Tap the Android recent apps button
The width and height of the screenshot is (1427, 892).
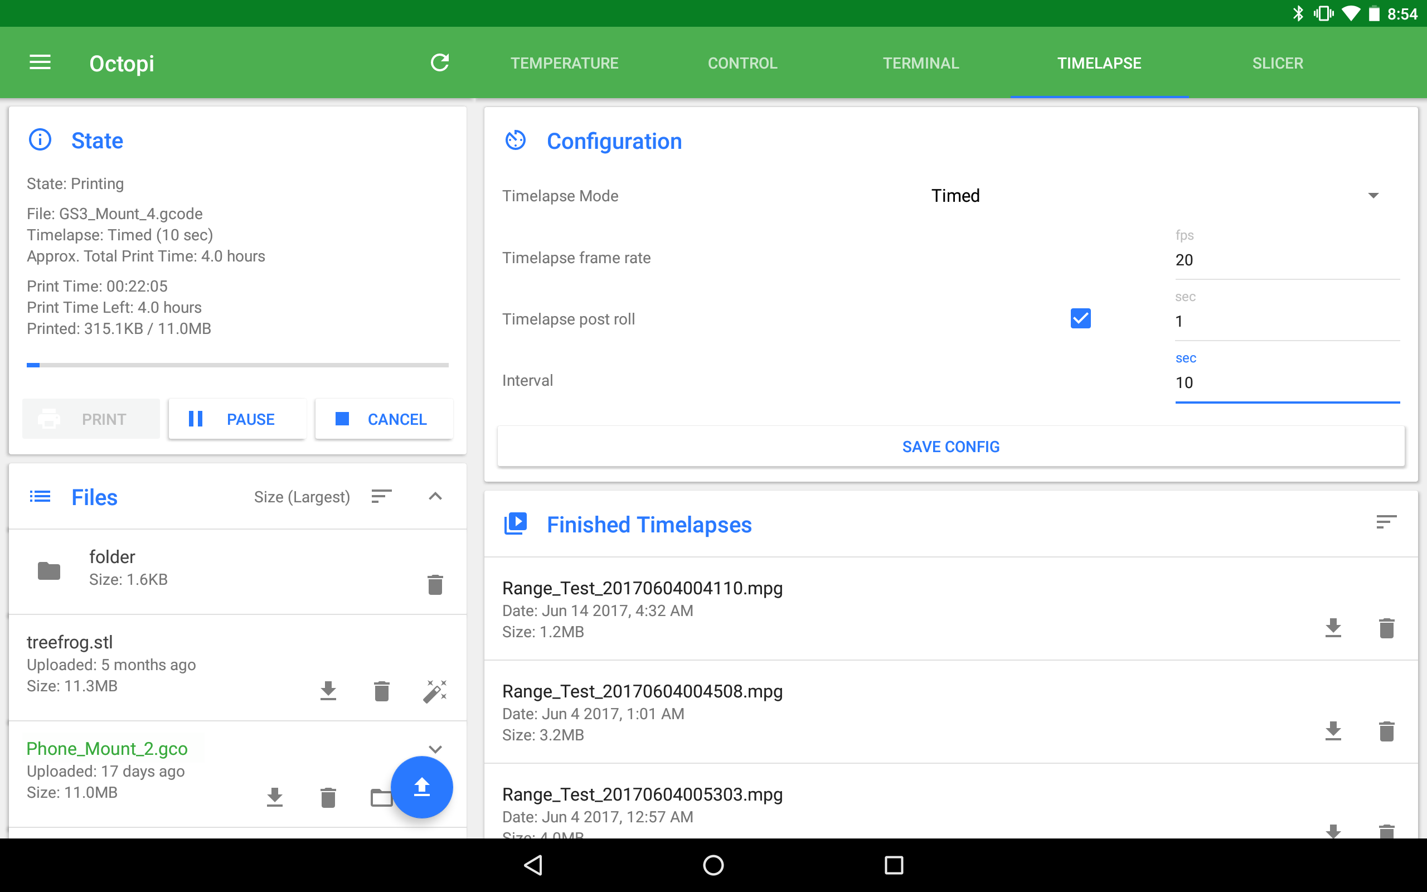[894, 865]
